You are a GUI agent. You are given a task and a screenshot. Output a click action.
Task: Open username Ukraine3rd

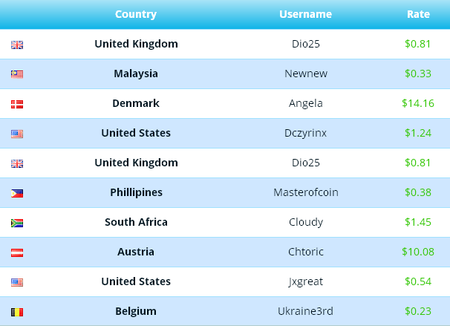[305, 311]
